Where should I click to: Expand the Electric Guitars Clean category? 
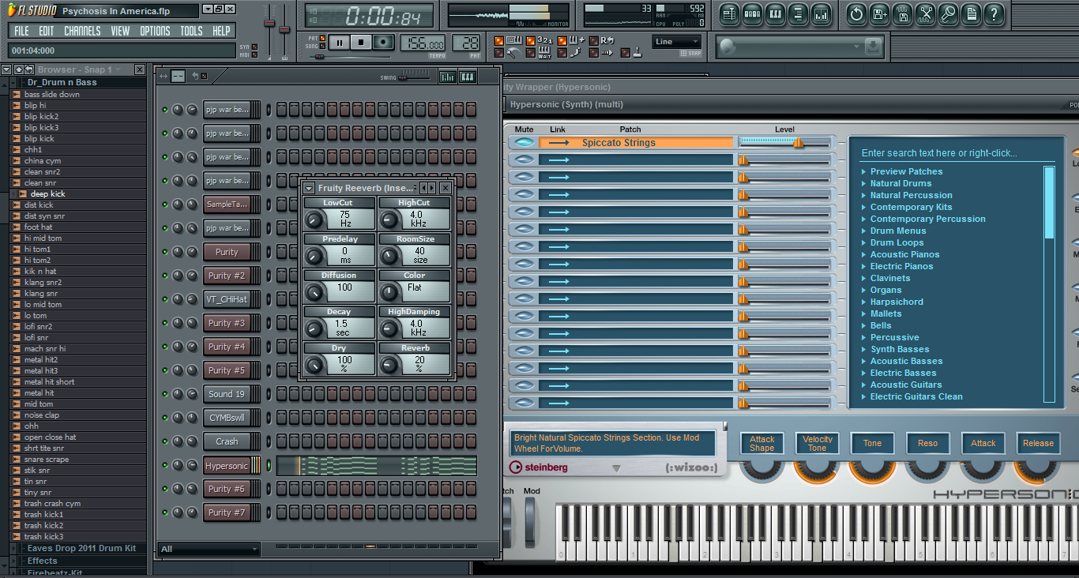point(916,396)
